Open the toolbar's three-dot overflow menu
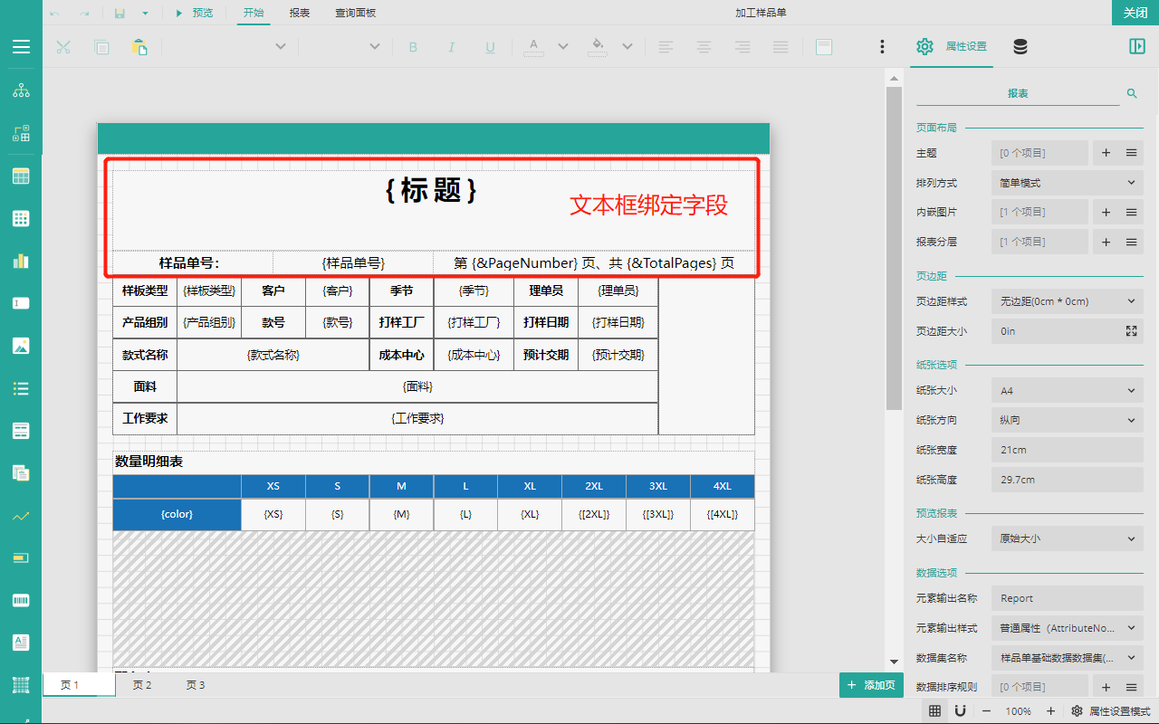The image size is (1159, 724). (x=882, y=47)
